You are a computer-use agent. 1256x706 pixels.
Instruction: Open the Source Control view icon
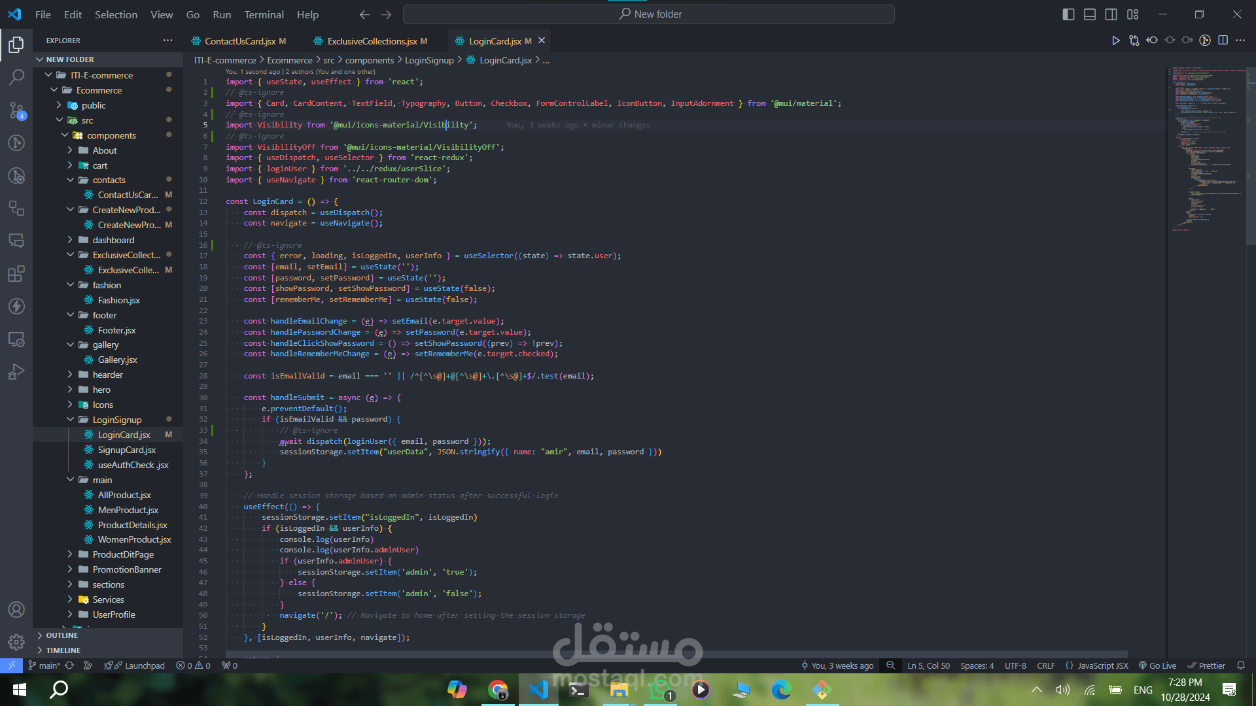(16, 110)
